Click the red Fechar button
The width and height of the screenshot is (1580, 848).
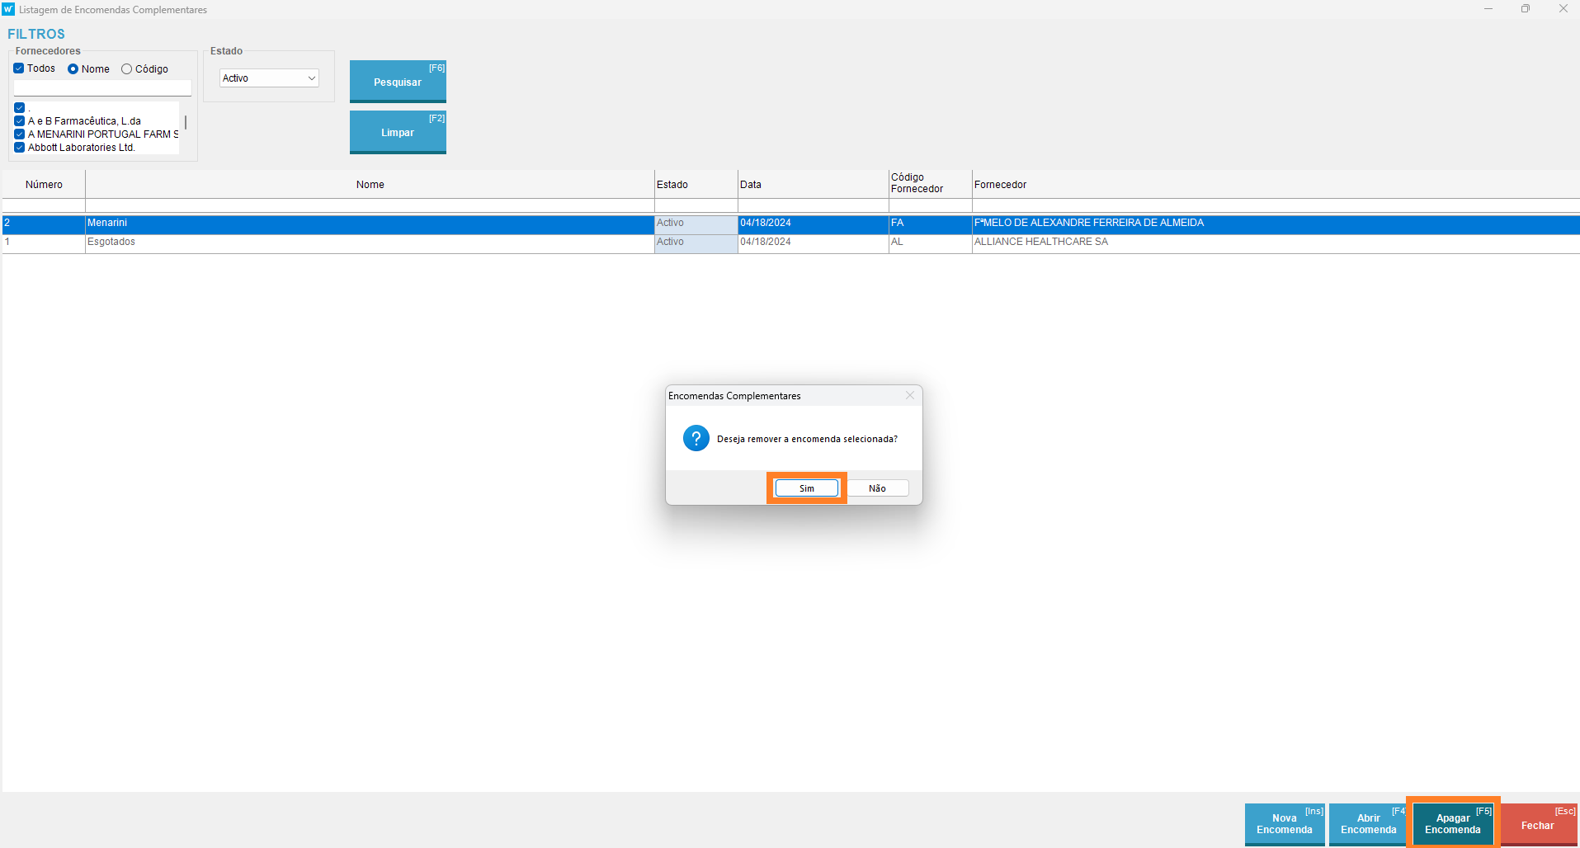(1538, 824)
